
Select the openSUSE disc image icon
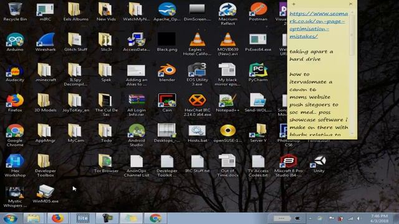(228, 133)
